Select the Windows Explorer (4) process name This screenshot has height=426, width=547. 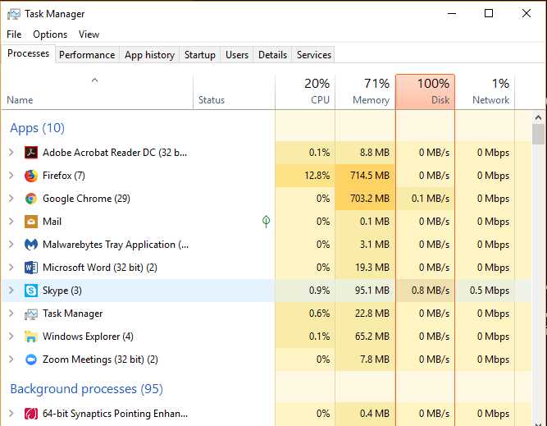88,337
